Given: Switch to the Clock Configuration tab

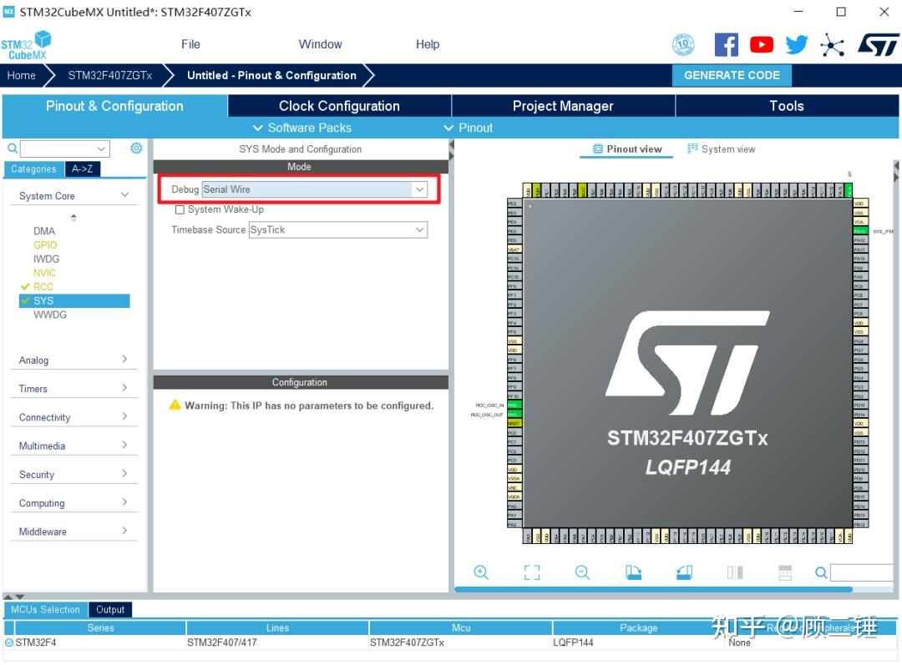Looking at the screenshot, I should (x=338, y=106).
